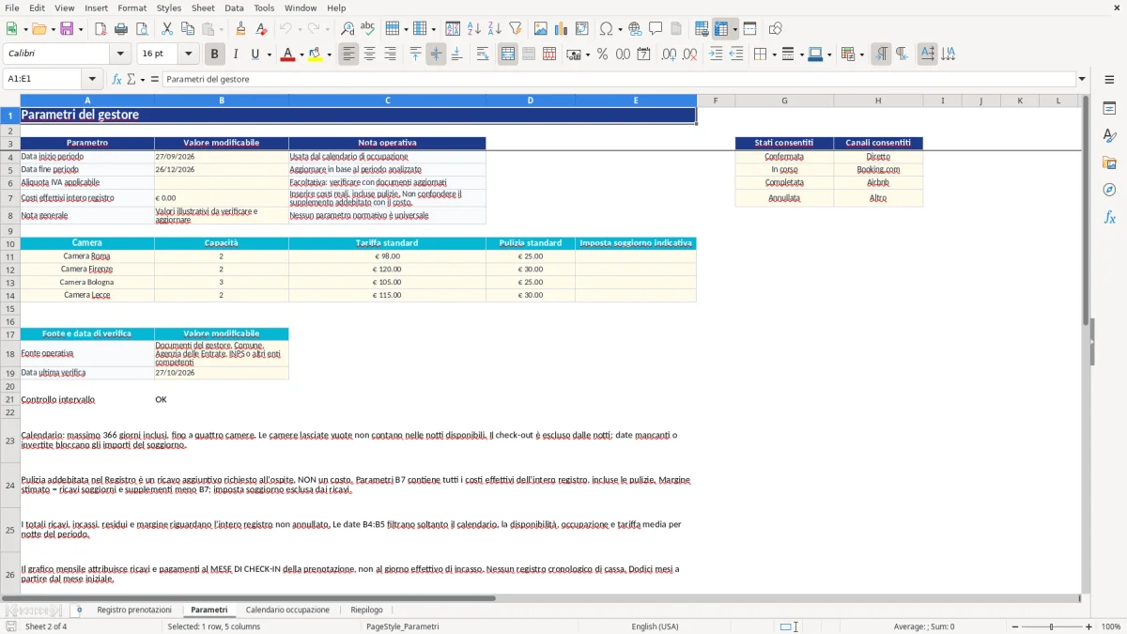Toggle Italic formatting
The height and width of the screenshot is (634, 1127).
click(236, 54)
